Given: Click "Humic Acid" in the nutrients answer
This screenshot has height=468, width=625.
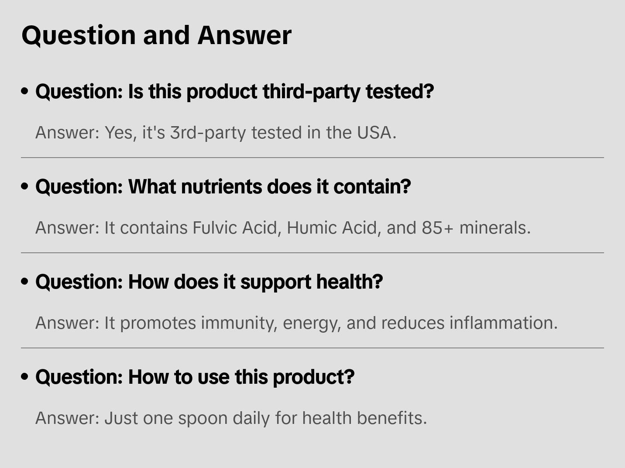Looking at the screenshot, I should [x=333, y=228].
